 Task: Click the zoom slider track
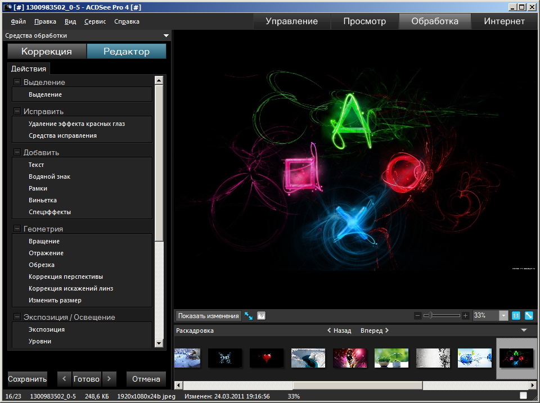(x=444, y=316)
